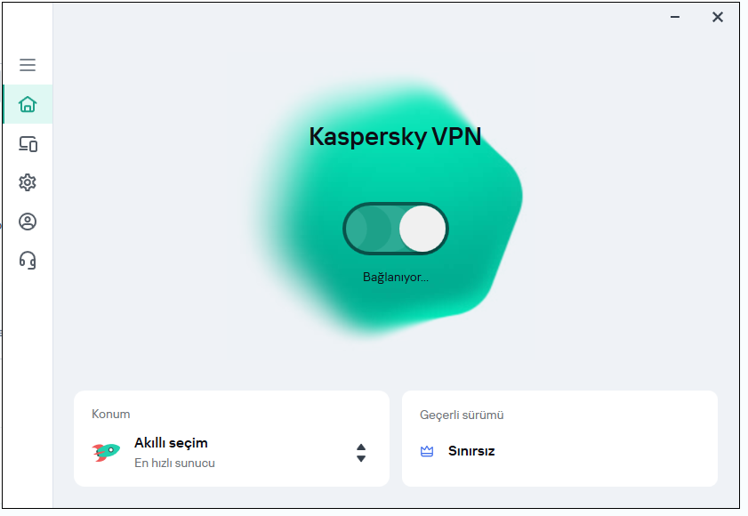This screenshot has height=516, width=748.
Task: Minimize the Kaspersky VPN window
Action: point(676,17)
